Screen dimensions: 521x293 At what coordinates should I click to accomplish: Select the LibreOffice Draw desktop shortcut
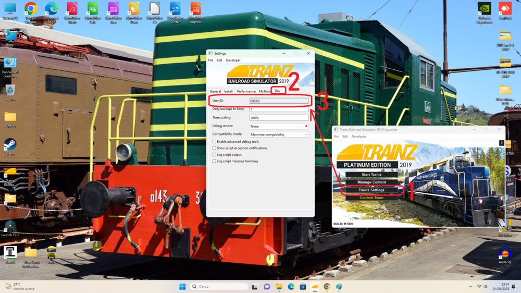pyautogui.click(x=134, y=13)
